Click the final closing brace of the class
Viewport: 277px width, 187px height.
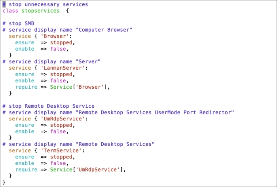point(4,182)
